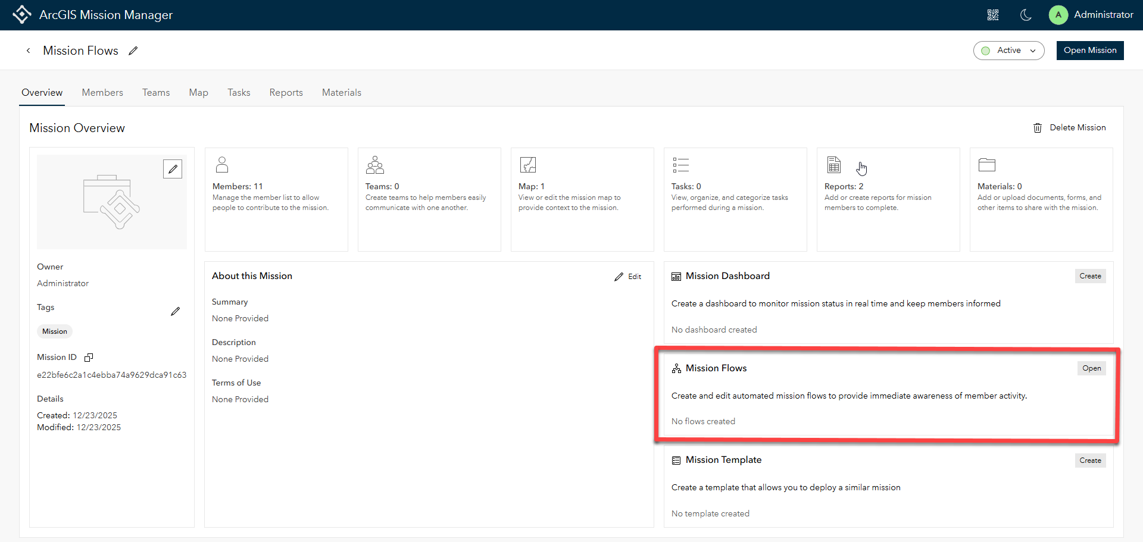Edit mission name with the pencil icon
Viewport: 1143px width, 542px height.
tap(133, 51)
